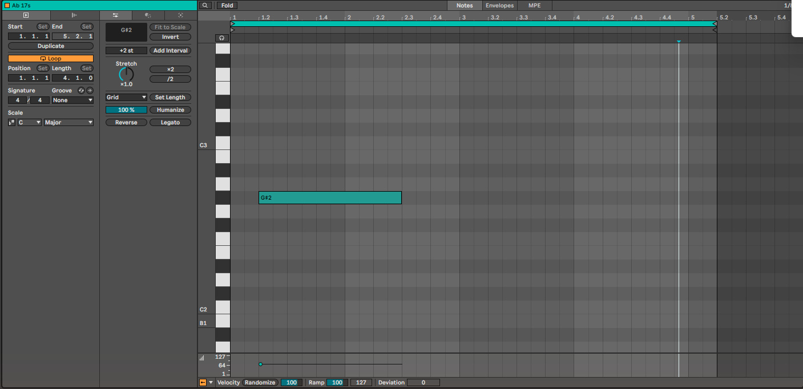
Task: Click the Invert button
Action: pos(170,37)
